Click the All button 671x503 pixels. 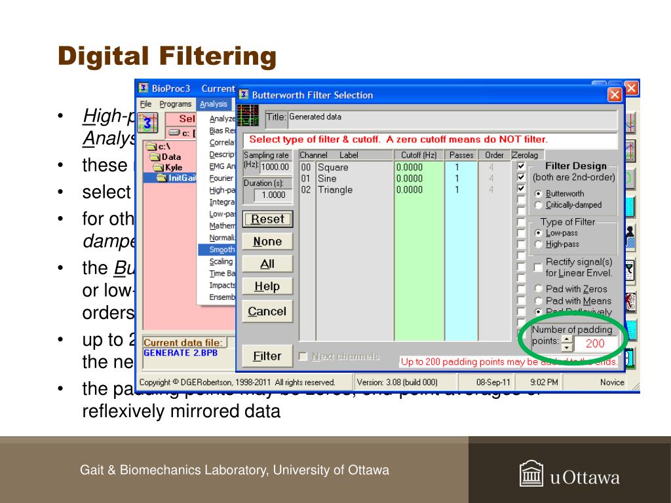tap(267, 264)
